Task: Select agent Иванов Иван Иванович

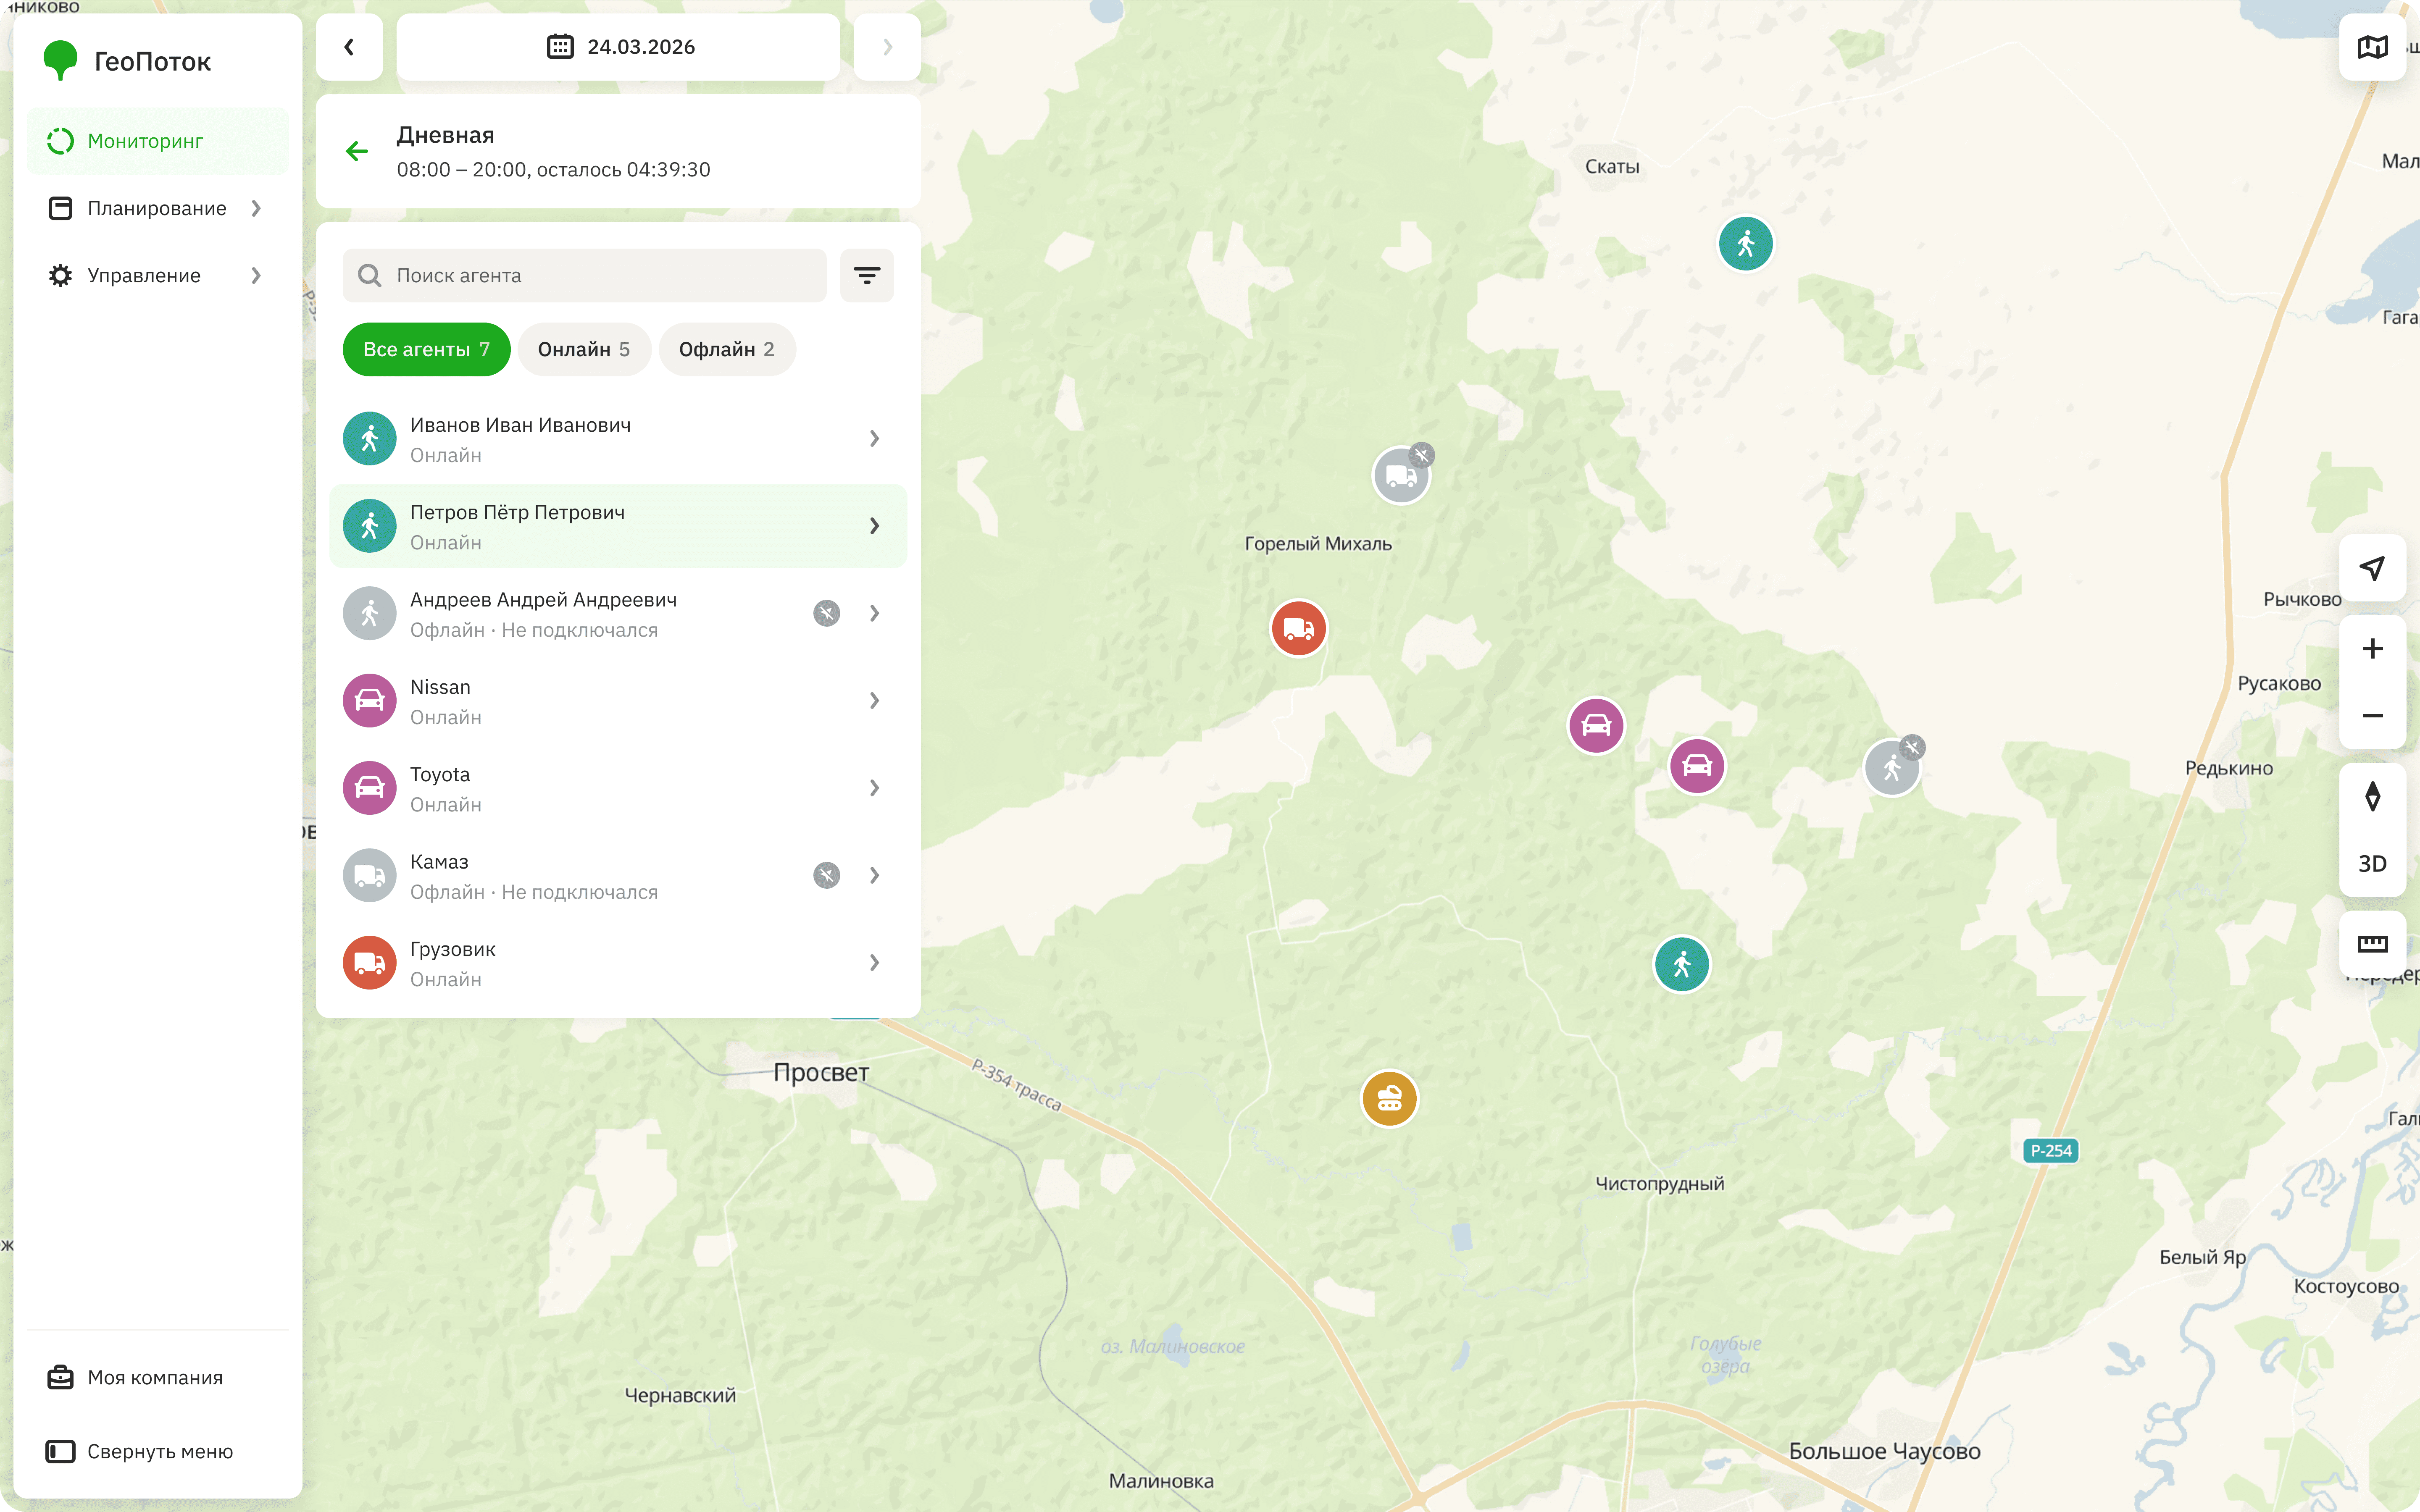Action: pos(618,439)
